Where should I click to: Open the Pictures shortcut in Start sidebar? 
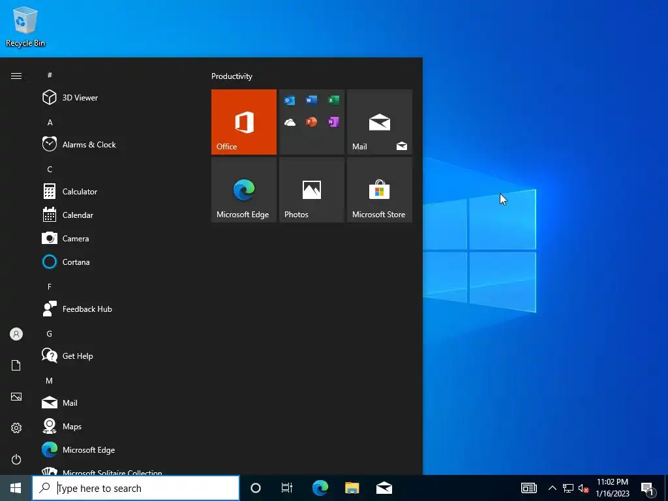pos(16,397)
